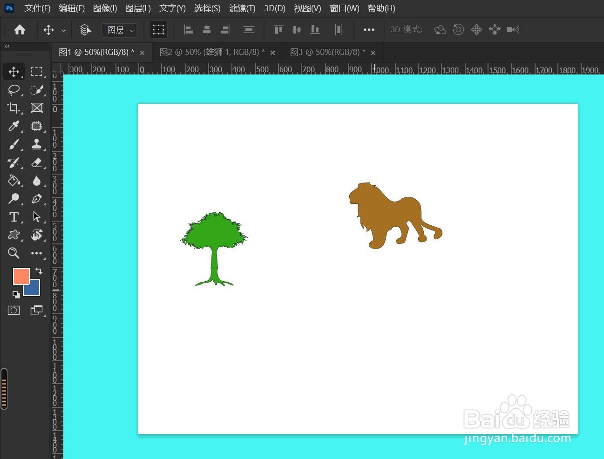Select the History Brush tool
Screen dimensions: 604x459
click(14, 162)
